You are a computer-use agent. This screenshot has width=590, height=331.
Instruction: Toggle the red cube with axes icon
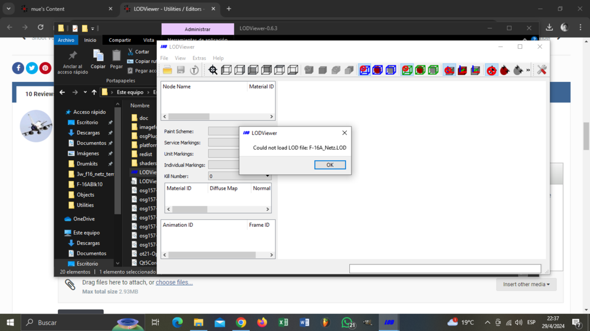pos(463,70)
